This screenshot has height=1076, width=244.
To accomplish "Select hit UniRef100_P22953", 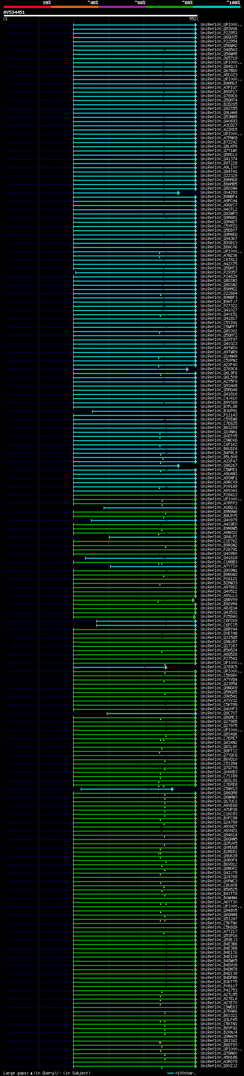I will pos(218,33).
